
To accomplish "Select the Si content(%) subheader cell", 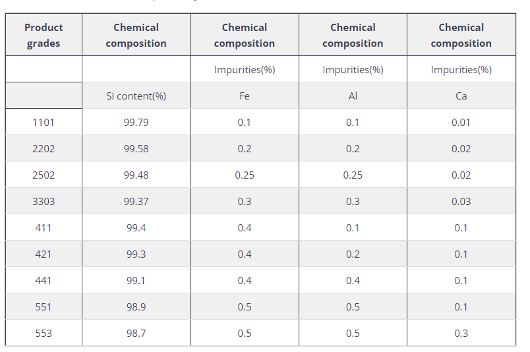I will tap(136, 96).
